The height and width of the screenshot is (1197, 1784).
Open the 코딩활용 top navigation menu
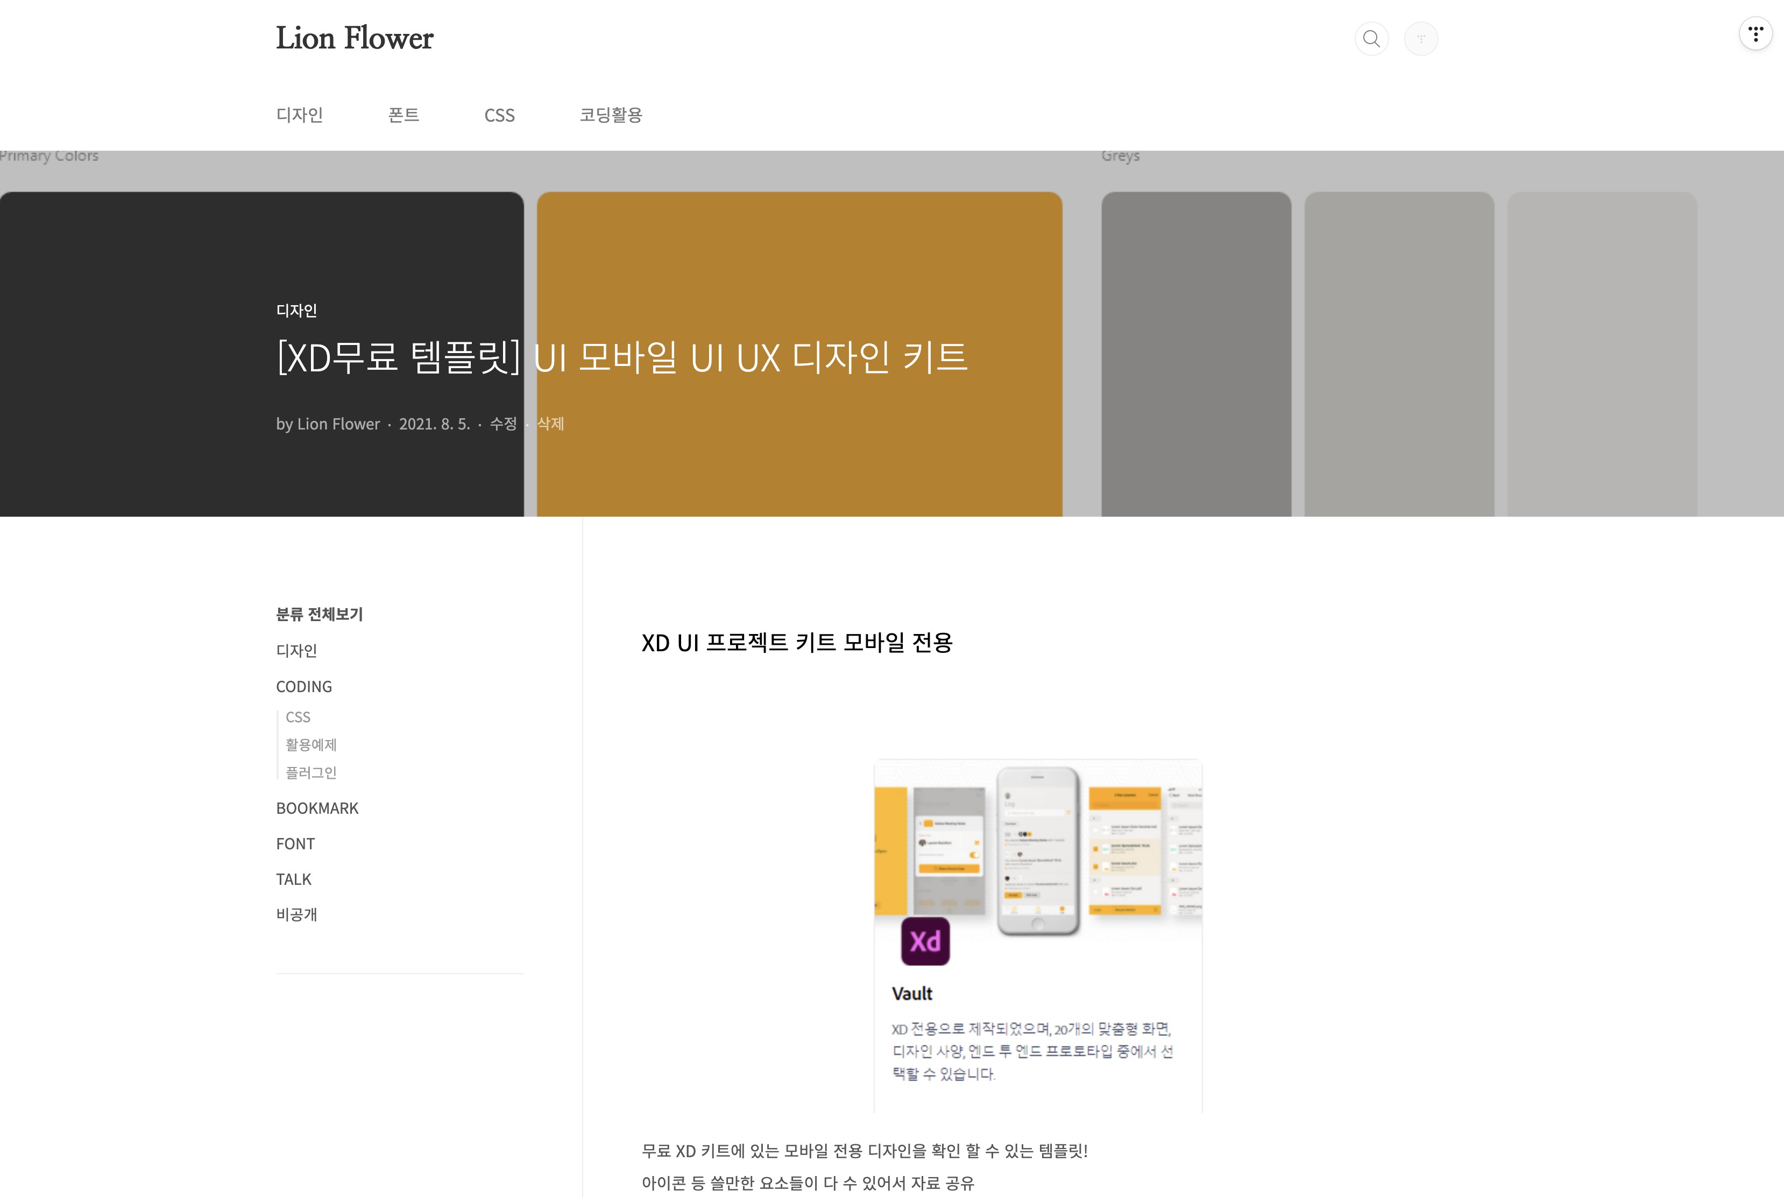[x=611, y=115]
